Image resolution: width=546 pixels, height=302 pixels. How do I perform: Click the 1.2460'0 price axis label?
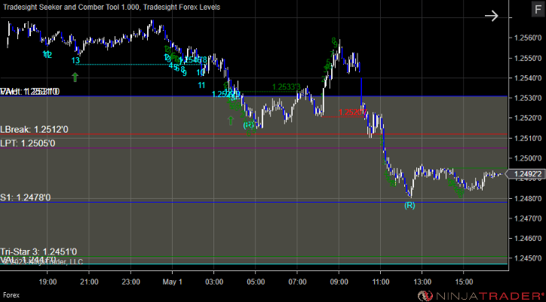(x=528, y=239)
